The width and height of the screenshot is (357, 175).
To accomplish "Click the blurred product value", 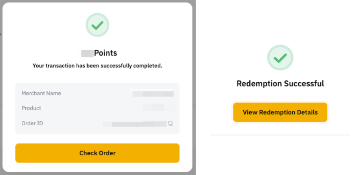I will tap(154, 108).
